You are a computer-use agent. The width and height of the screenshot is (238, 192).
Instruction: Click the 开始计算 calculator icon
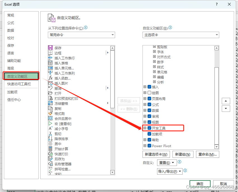(x=50, y=149)
